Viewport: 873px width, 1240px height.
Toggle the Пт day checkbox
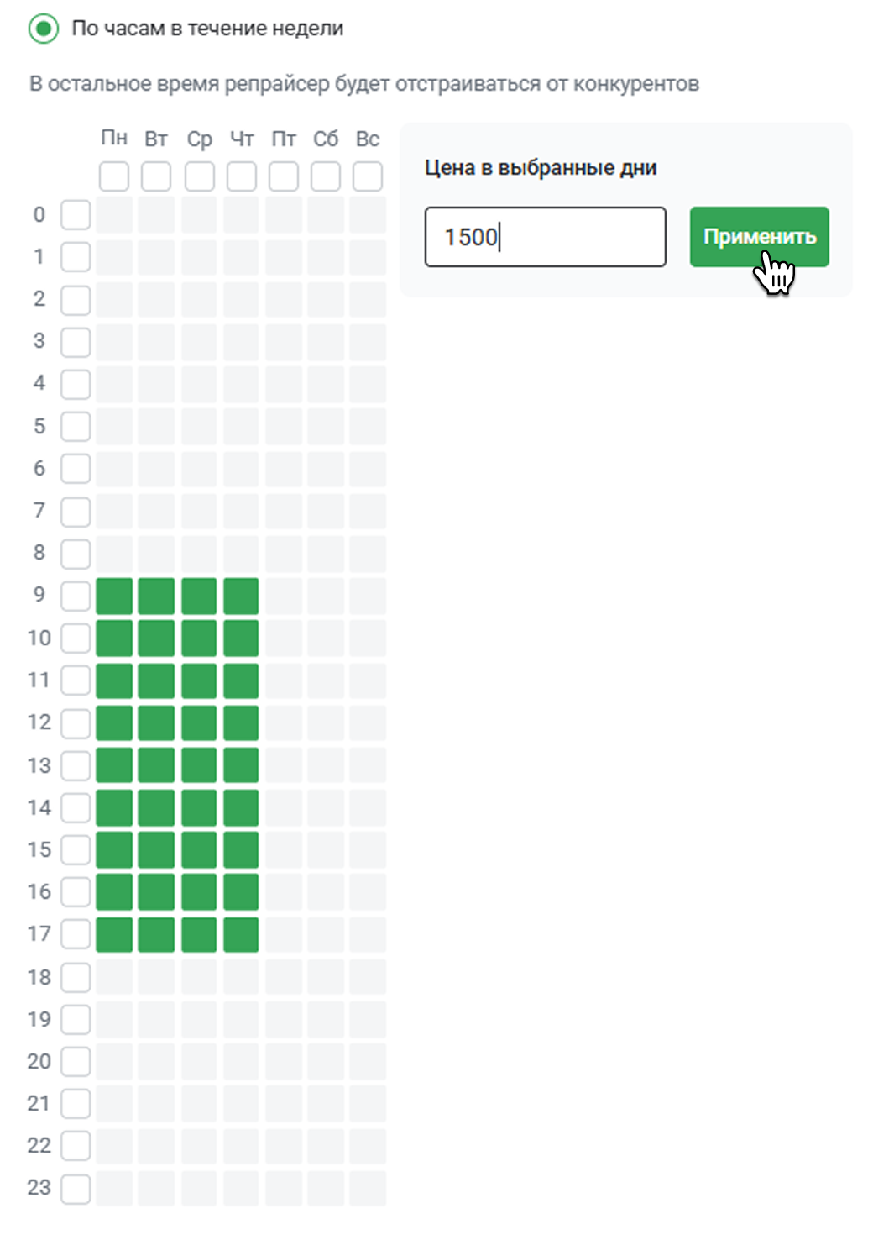[284, 176]
